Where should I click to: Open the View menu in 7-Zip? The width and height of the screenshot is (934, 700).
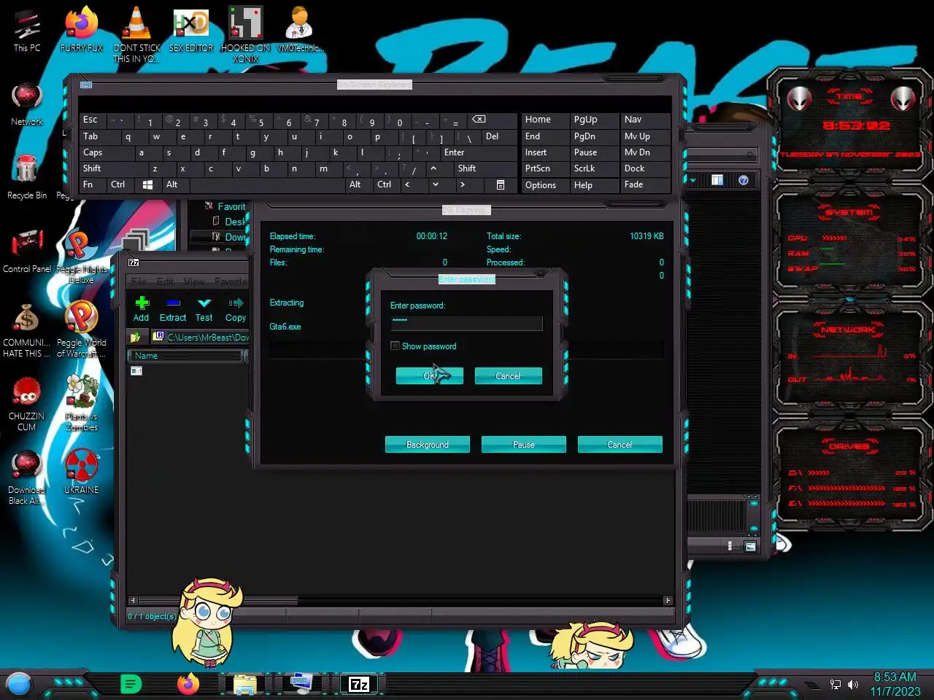(x=194, y=281)
